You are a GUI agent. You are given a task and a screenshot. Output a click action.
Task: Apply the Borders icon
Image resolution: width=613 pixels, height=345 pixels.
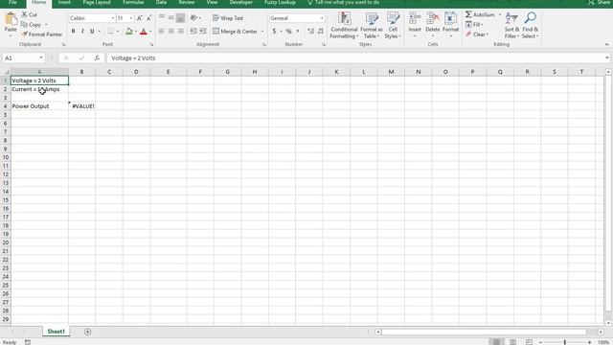111,32
